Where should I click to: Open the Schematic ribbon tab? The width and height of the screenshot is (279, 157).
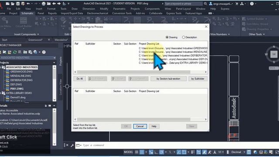[x=27, y=14]
